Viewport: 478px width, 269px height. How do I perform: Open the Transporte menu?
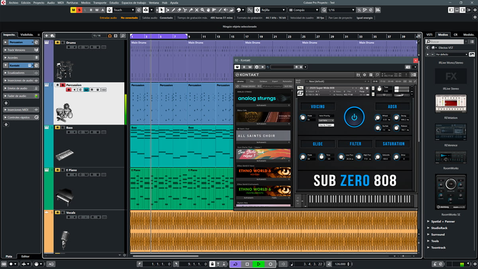(100, 2)
